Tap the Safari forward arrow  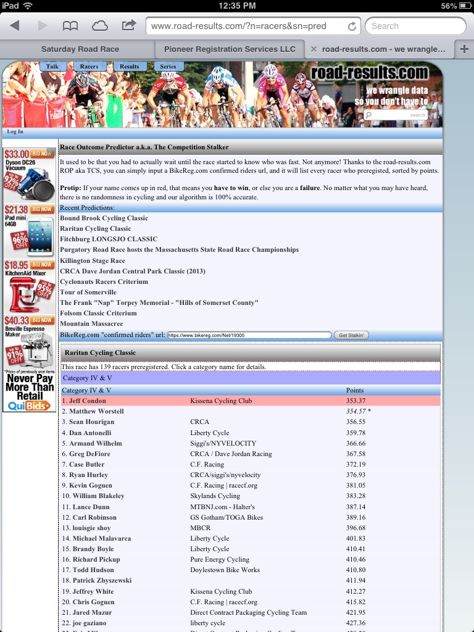click(x=43, y=26)
